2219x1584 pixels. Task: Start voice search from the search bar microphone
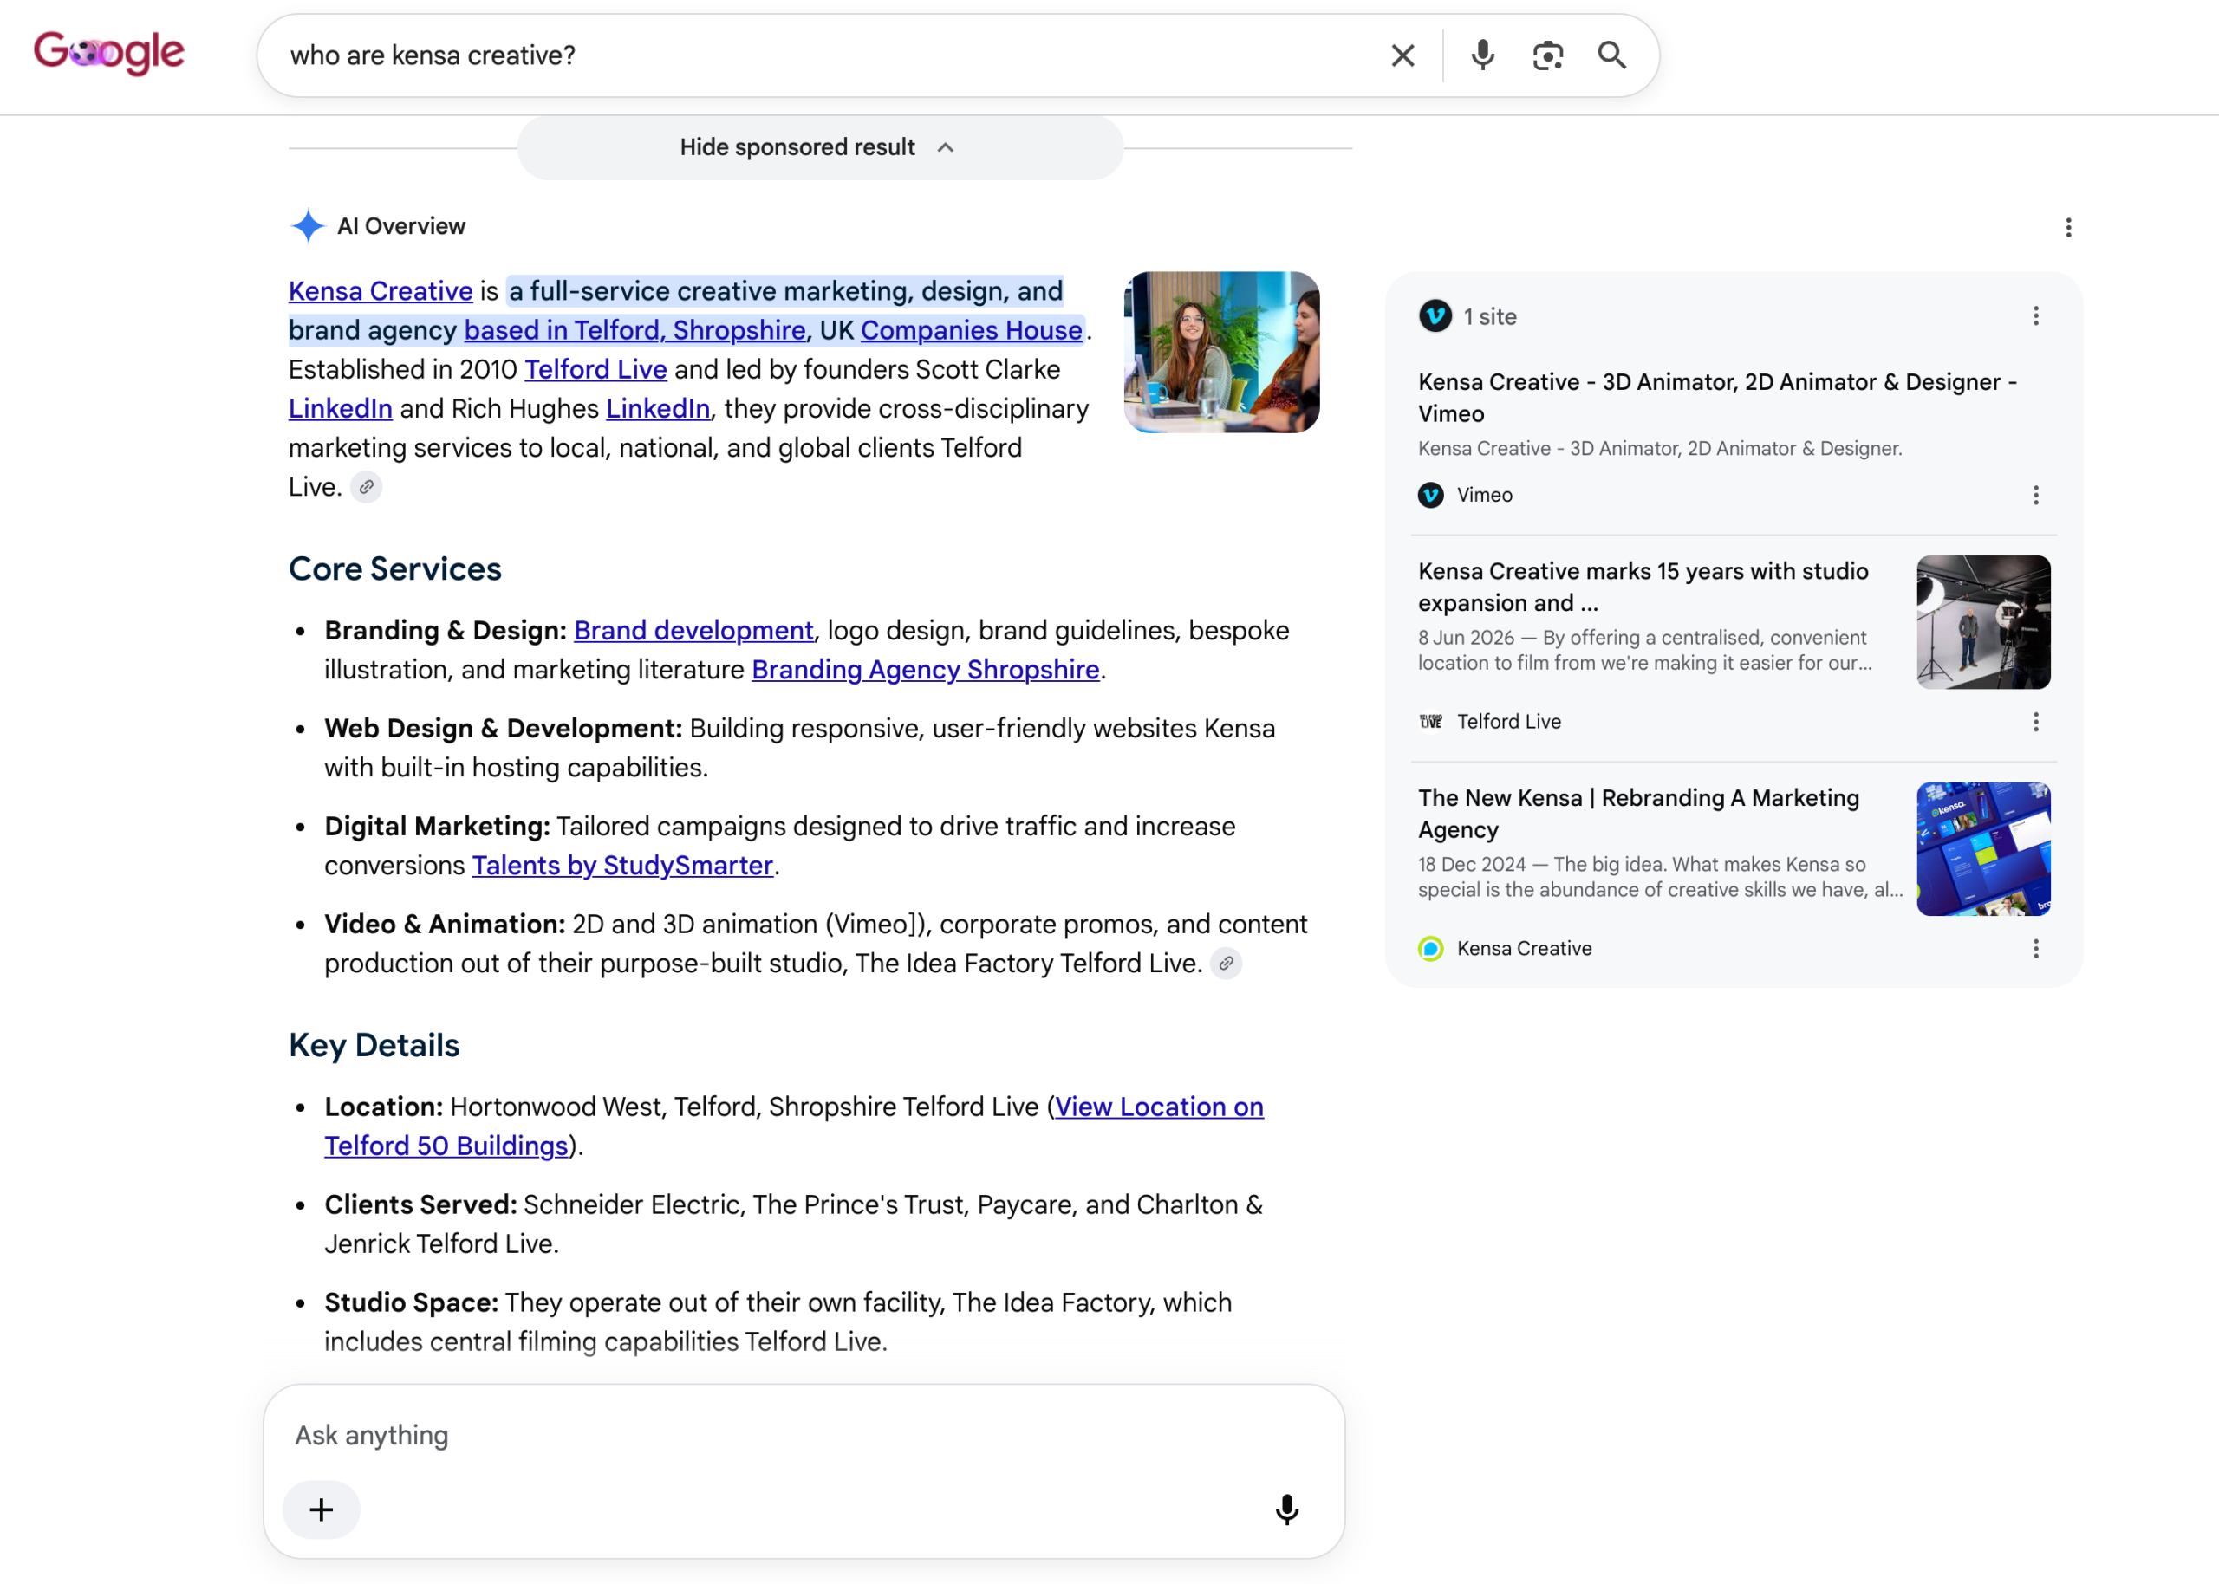[x=1482, y=55]
